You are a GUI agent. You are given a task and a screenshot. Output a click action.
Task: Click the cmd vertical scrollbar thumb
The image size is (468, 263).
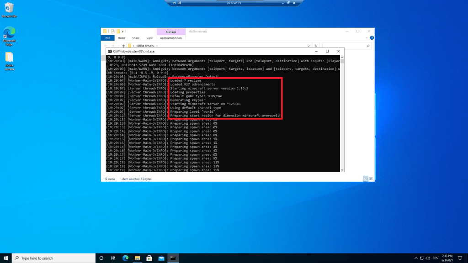coord(342,61)
